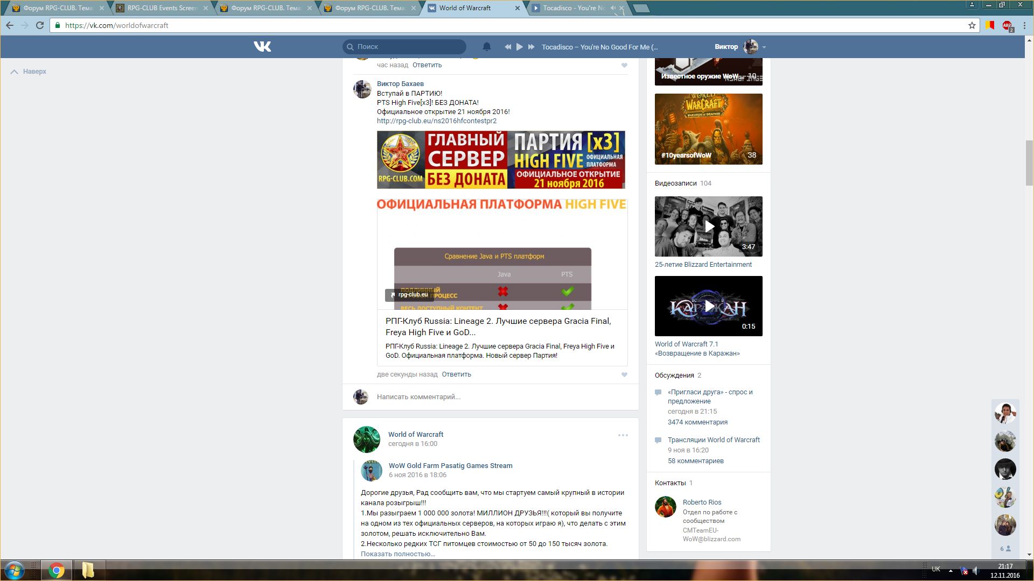
Task: Open the AdBlock extension icon
Action: (x=1007, y=25)
